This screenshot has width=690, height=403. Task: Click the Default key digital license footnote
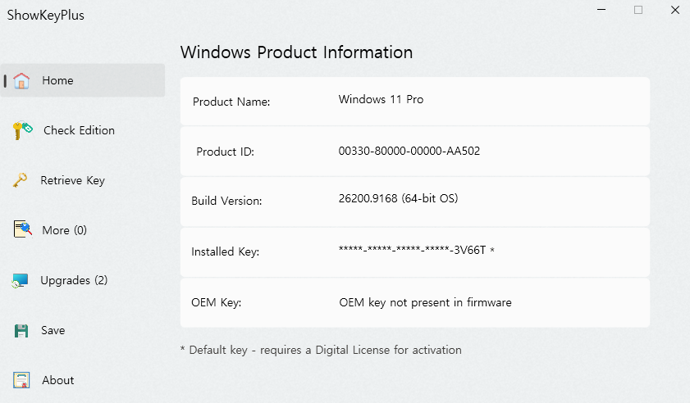pos(321,351)
